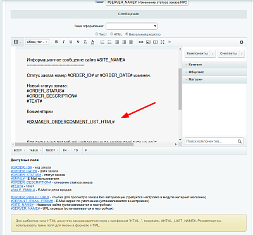
Task: Open the dropdown arrow next to Компоненты
Action: 213,54
